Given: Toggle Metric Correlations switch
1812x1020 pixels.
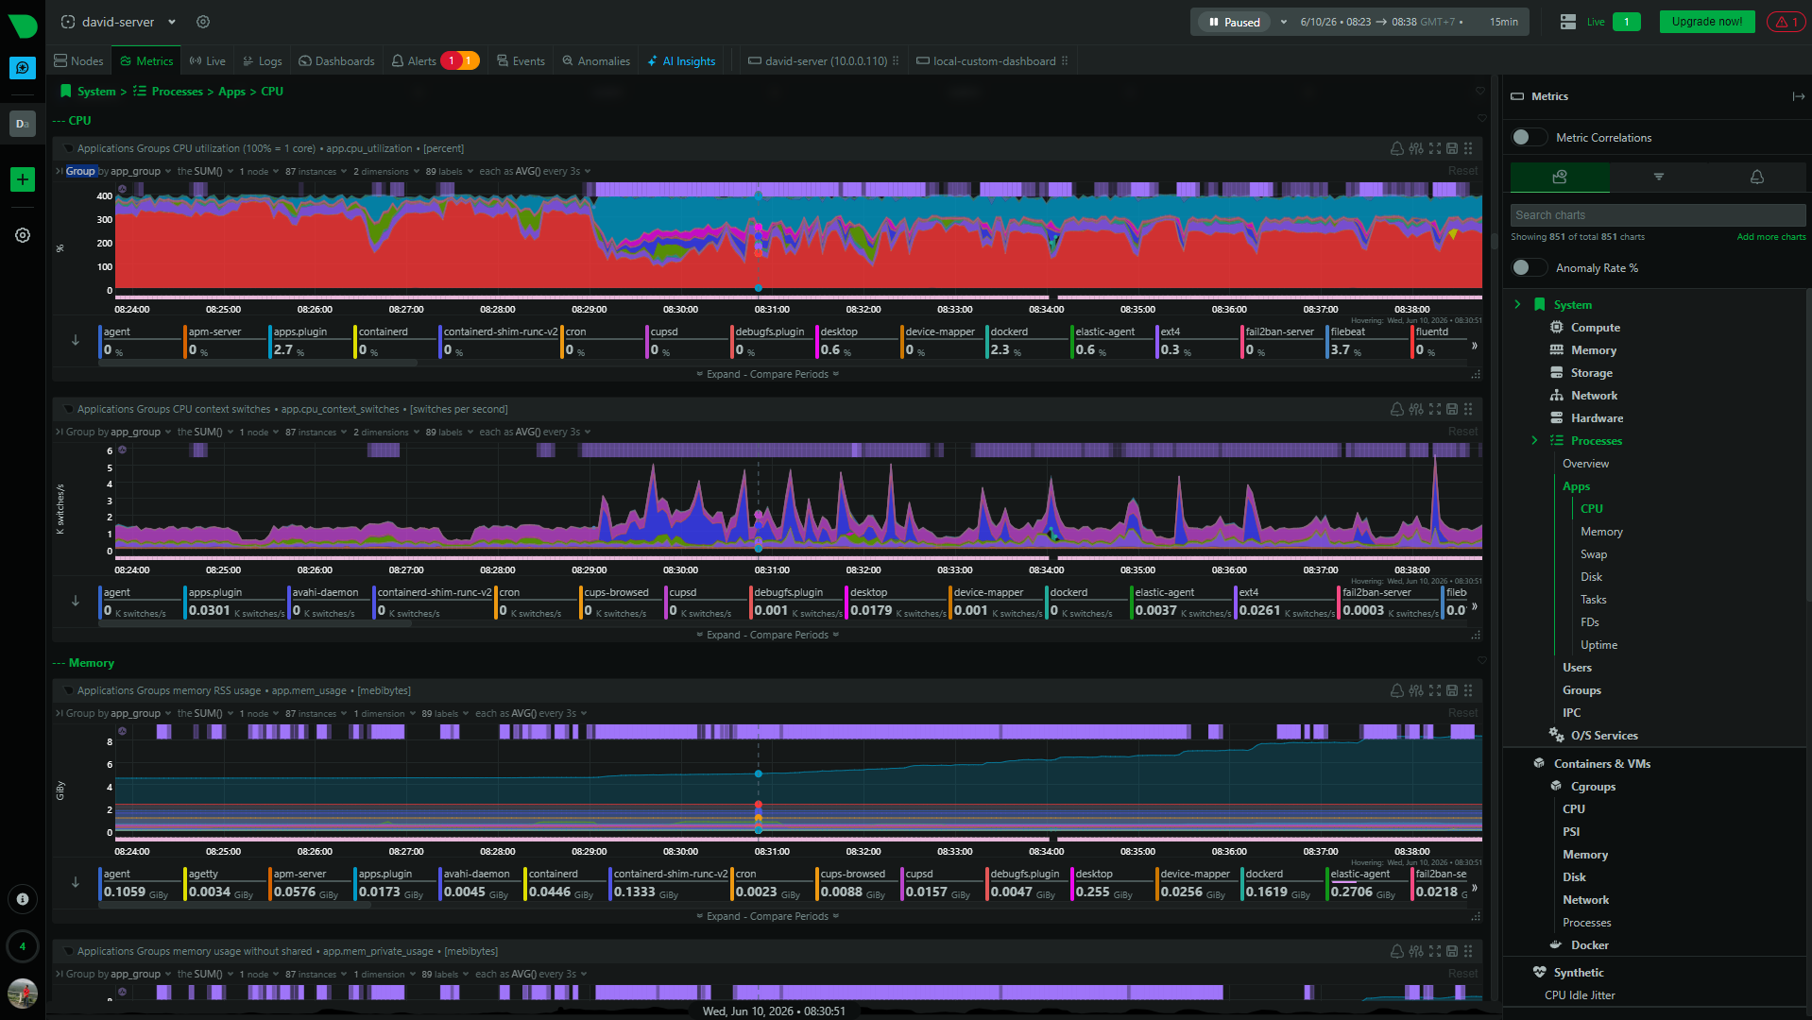Looking at the screenshot, I should tap(1528, 137).
